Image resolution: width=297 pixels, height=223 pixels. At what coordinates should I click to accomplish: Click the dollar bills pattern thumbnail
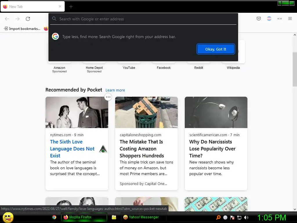[216, 204]
